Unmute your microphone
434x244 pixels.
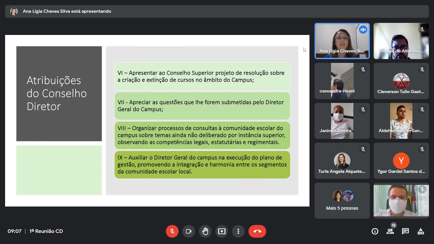pyautogui.click(x=172, y=231)
